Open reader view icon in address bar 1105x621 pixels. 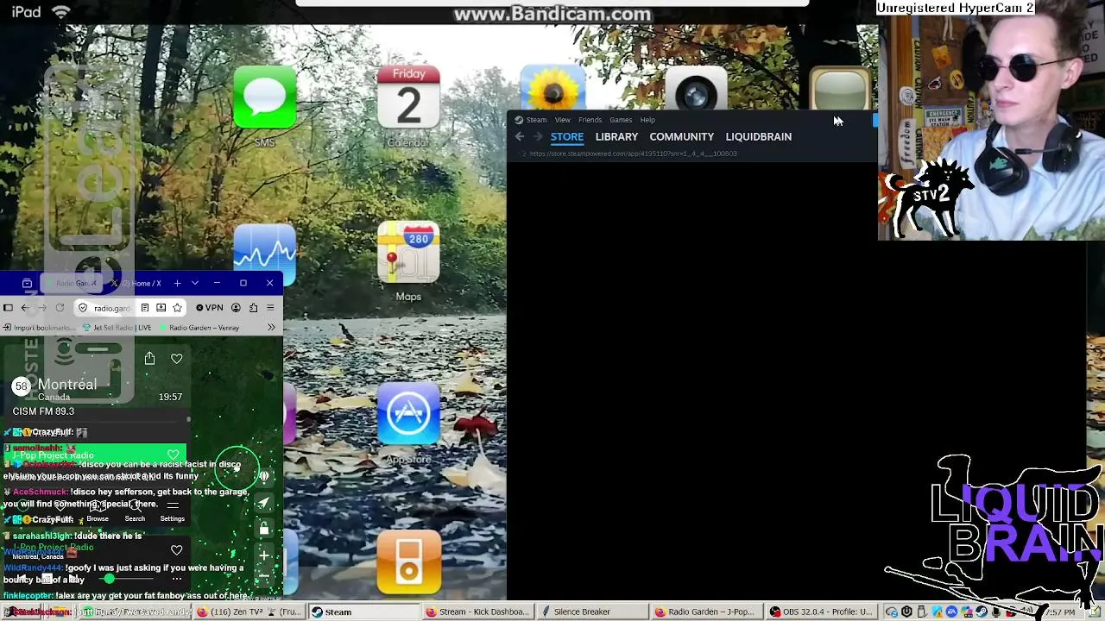(144, 308)
